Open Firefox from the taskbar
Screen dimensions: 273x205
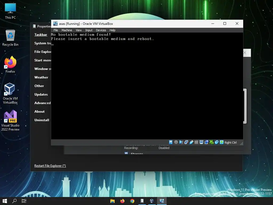coord(122,201)
